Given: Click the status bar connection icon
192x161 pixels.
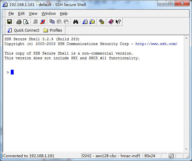Looking at the screenshot, I should click(x=171, y=156).
